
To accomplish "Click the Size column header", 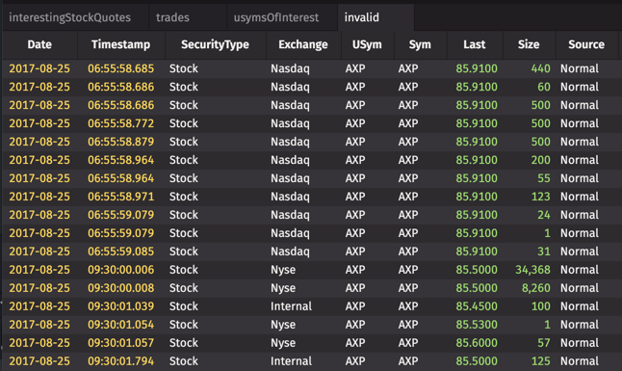I will pos(529,44).
